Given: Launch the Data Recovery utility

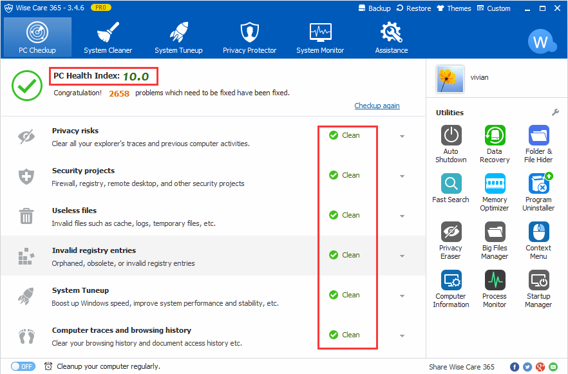Looking at the screenshot, I should (x=495, y=144).
